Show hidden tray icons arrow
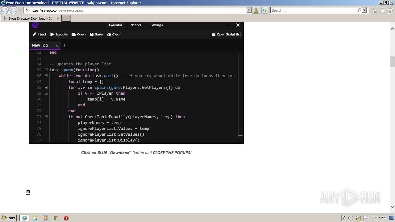The height and width of the screenshot is (222, 395). pos(344,218)
